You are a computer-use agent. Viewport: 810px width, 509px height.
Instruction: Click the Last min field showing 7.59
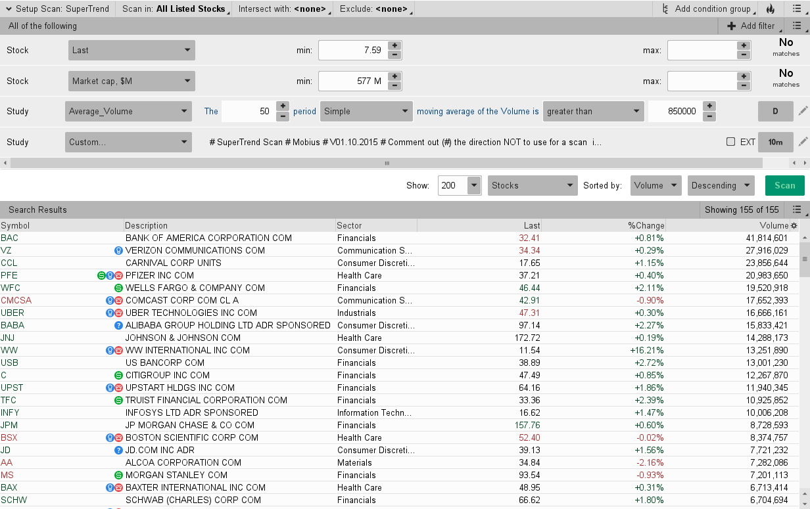pos(353,50)
